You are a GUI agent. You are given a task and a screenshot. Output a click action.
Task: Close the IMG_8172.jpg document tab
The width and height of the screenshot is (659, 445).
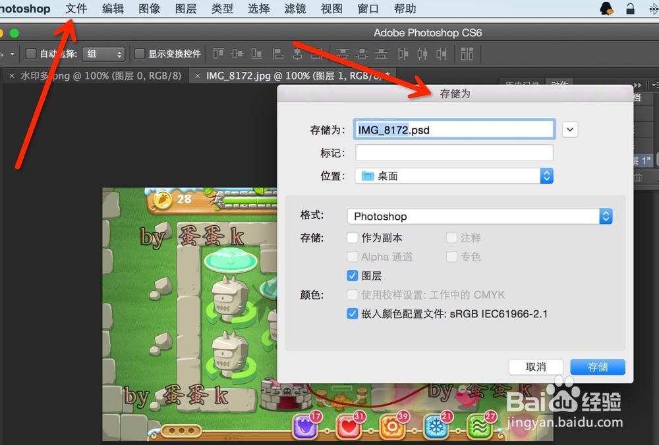tap(197, 76)
